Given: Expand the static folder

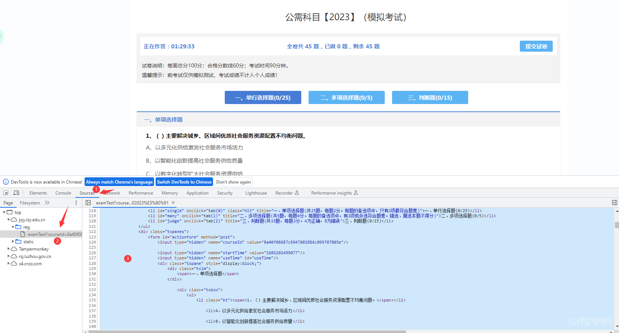Looking at the screenshot, I should click(x=13, y=241).
